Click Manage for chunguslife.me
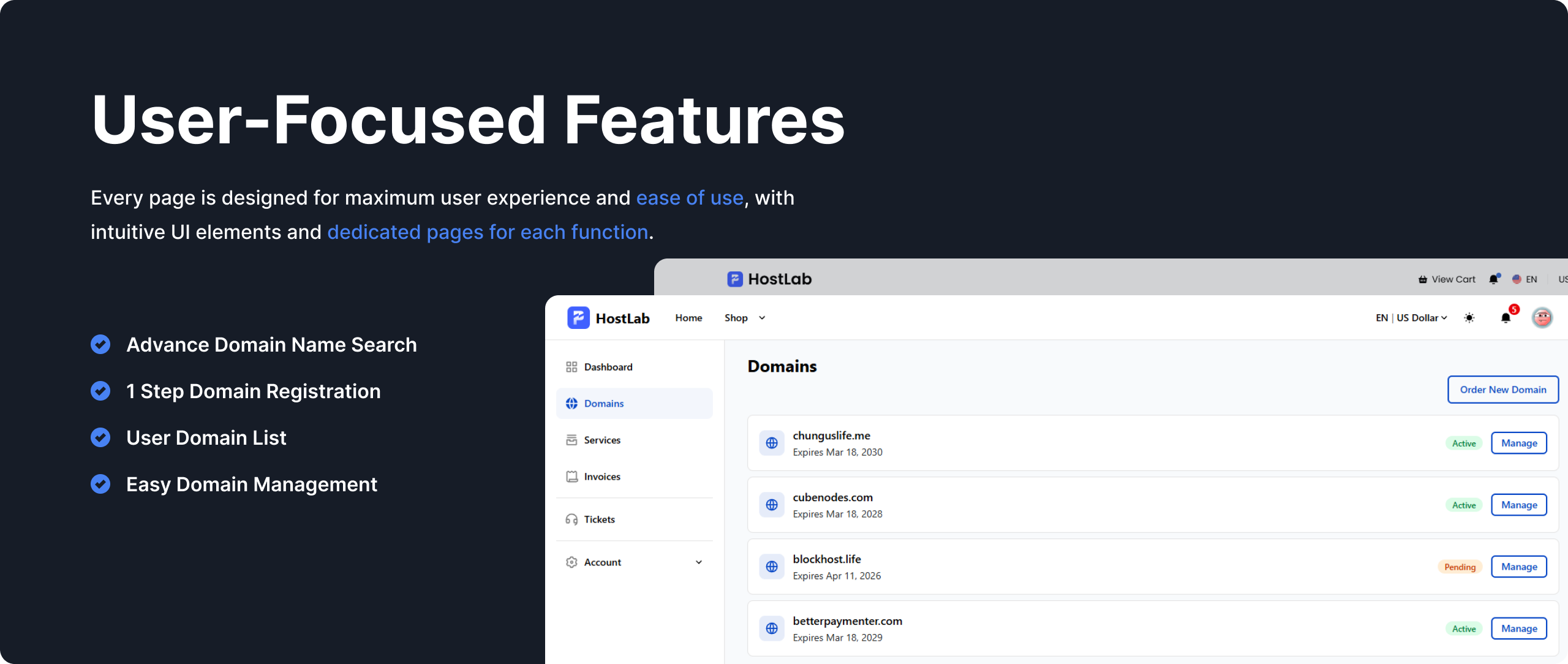This screenshot has height=664, width=1568. click(1518, 443)
